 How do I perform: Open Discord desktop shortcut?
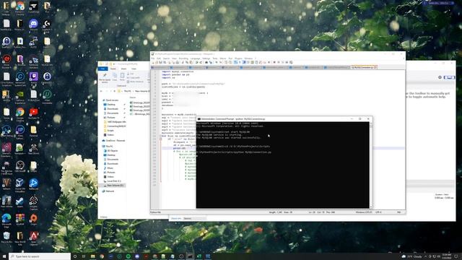coord(34,25)
